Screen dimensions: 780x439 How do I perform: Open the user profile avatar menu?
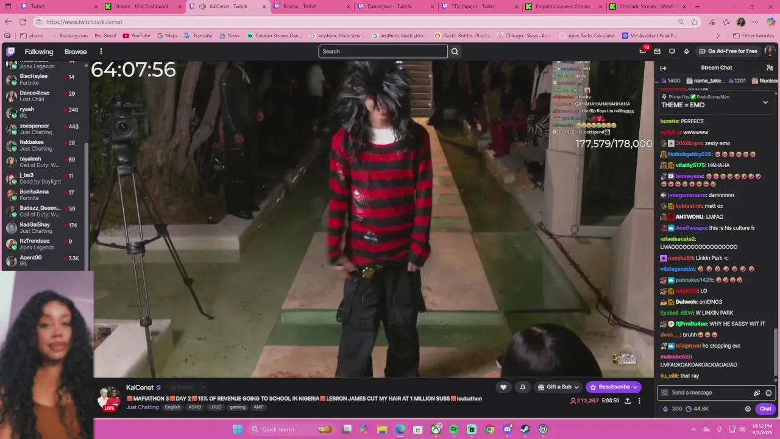(770, 51)
